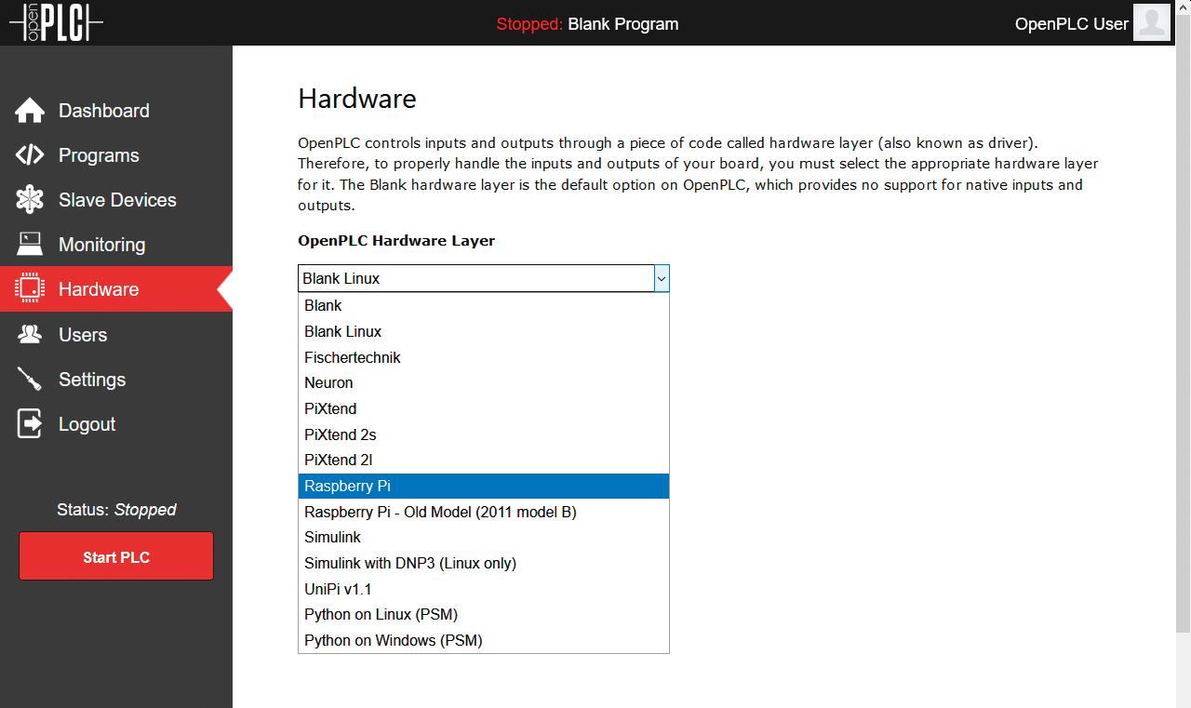Screen dimensions: 1191x708
Task: Go to the Programs section
Action: (116, 155)
